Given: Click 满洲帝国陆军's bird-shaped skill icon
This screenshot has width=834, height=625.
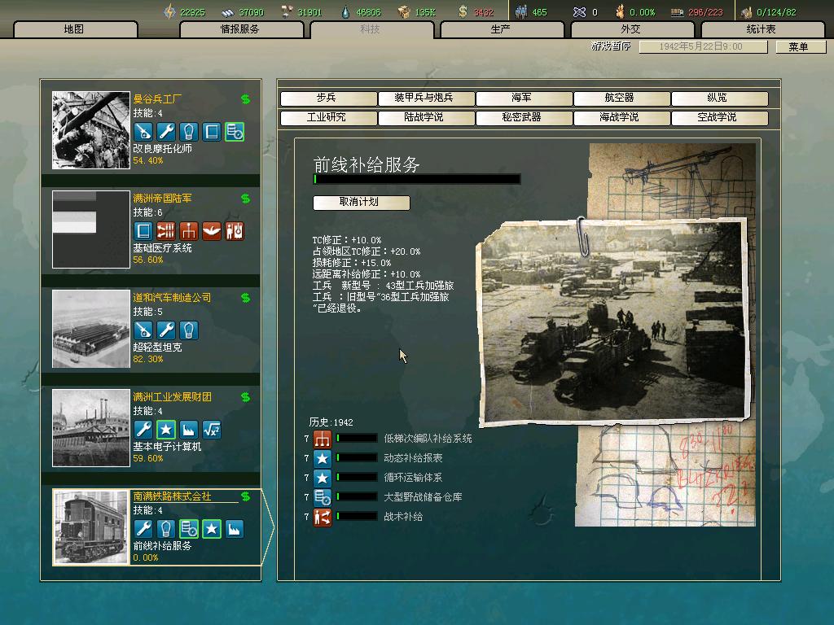Looking at the screenshot, I should [212, 231].
